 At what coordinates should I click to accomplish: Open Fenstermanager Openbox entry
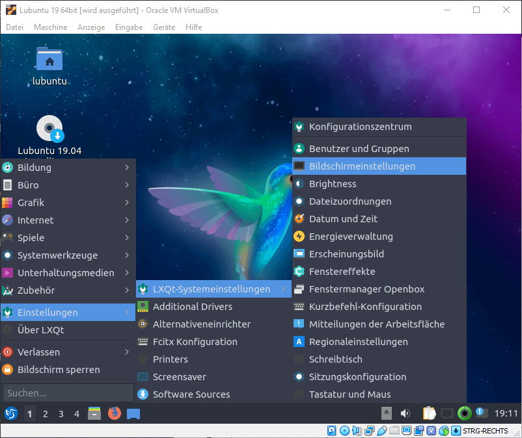379,289
